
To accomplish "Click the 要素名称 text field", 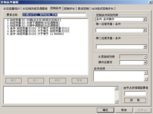I will (x=54, y=15).
